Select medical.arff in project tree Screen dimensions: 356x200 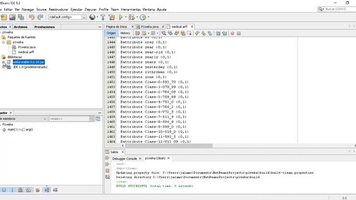click(26, 52)
